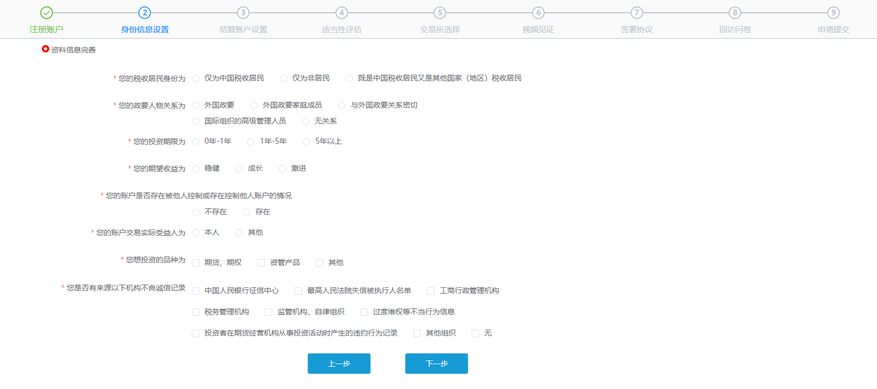Select investment period 1年-5年
The image size is (877, 389).
pyautogui.click(x=251, y=142)
